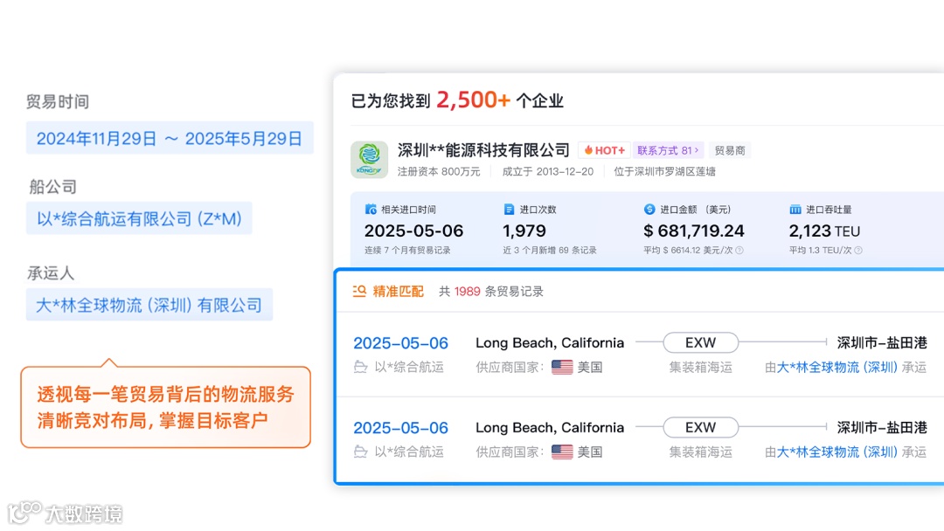Click the help icon after 美元/次
This screenshot has height=531, width=944.
739,251
